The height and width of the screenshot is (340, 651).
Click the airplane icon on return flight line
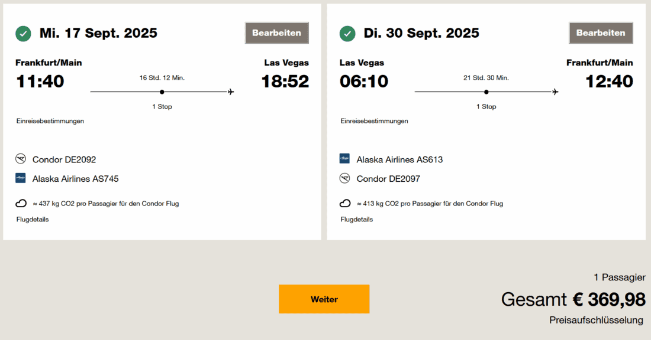tap(555, 91)
